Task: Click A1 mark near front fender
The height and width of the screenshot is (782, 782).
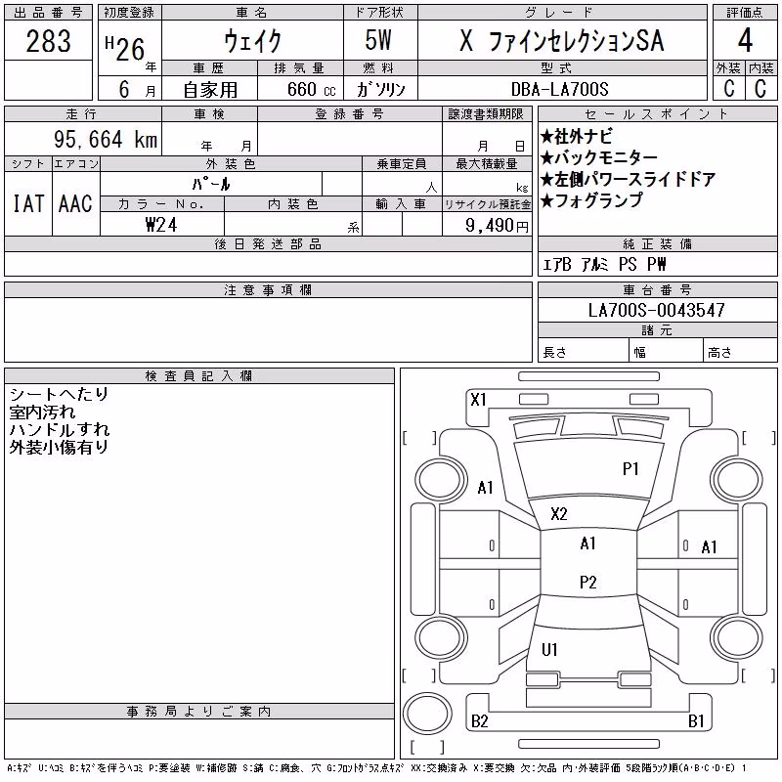Action: (485, 487)
